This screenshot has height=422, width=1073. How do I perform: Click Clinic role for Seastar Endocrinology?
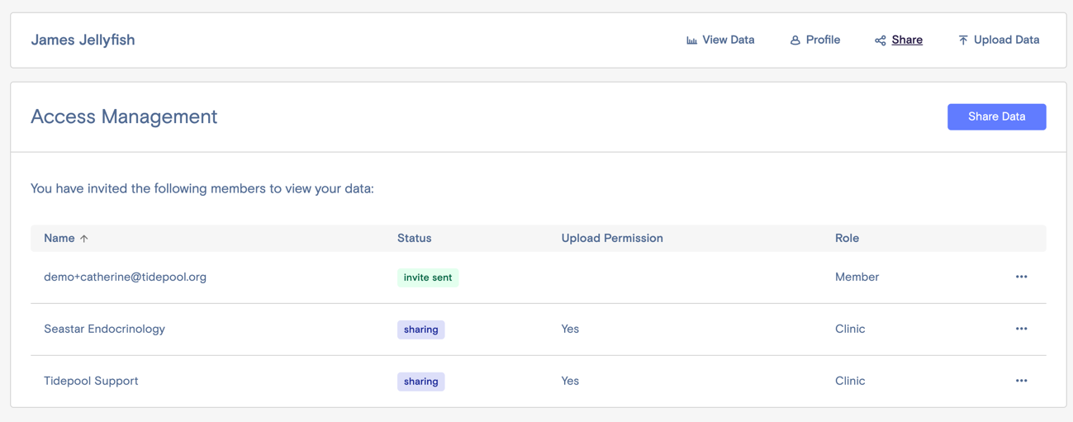tap(850, 329)
